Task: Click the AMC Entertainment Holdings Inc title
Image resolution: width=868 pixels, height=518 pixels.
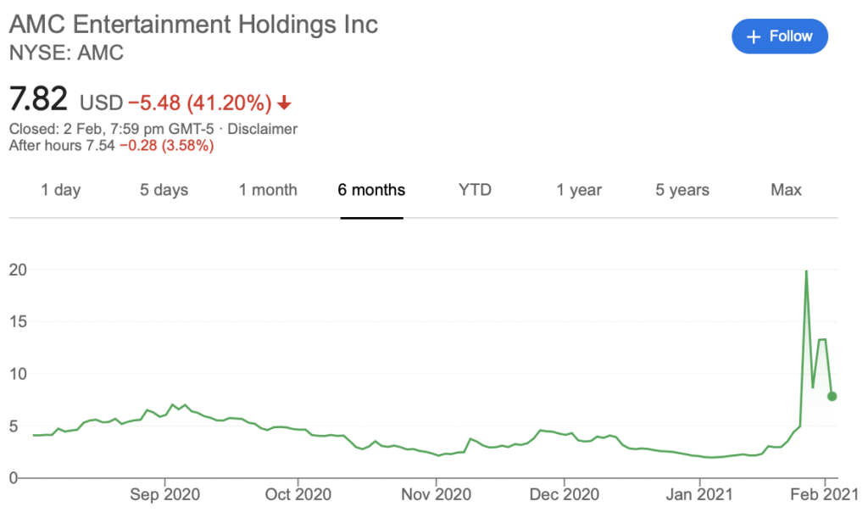Action: 194,25
